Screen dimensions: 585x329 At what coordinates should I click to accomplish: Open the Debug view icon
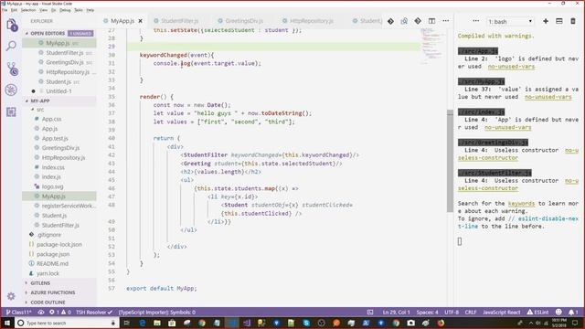[x=11, y=90]
